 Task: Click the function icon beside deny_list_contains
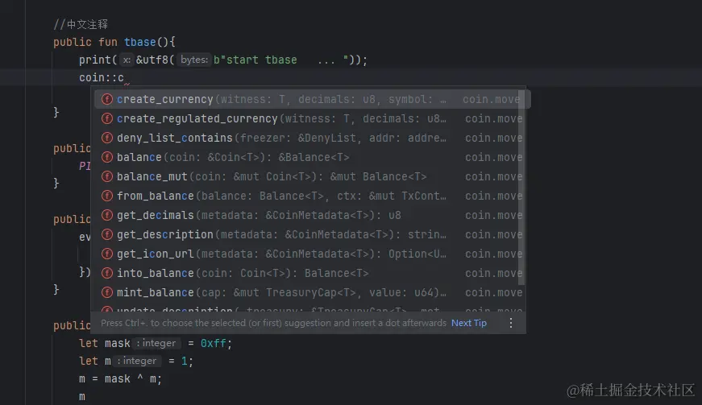click(107, 138)
